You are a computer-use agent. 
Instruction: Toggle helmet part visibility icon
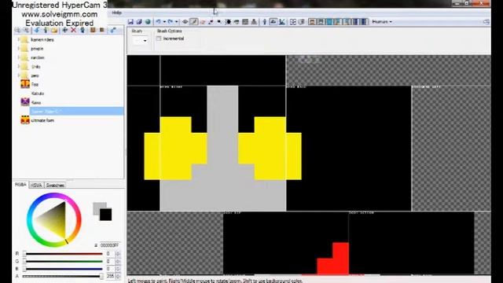321,22
